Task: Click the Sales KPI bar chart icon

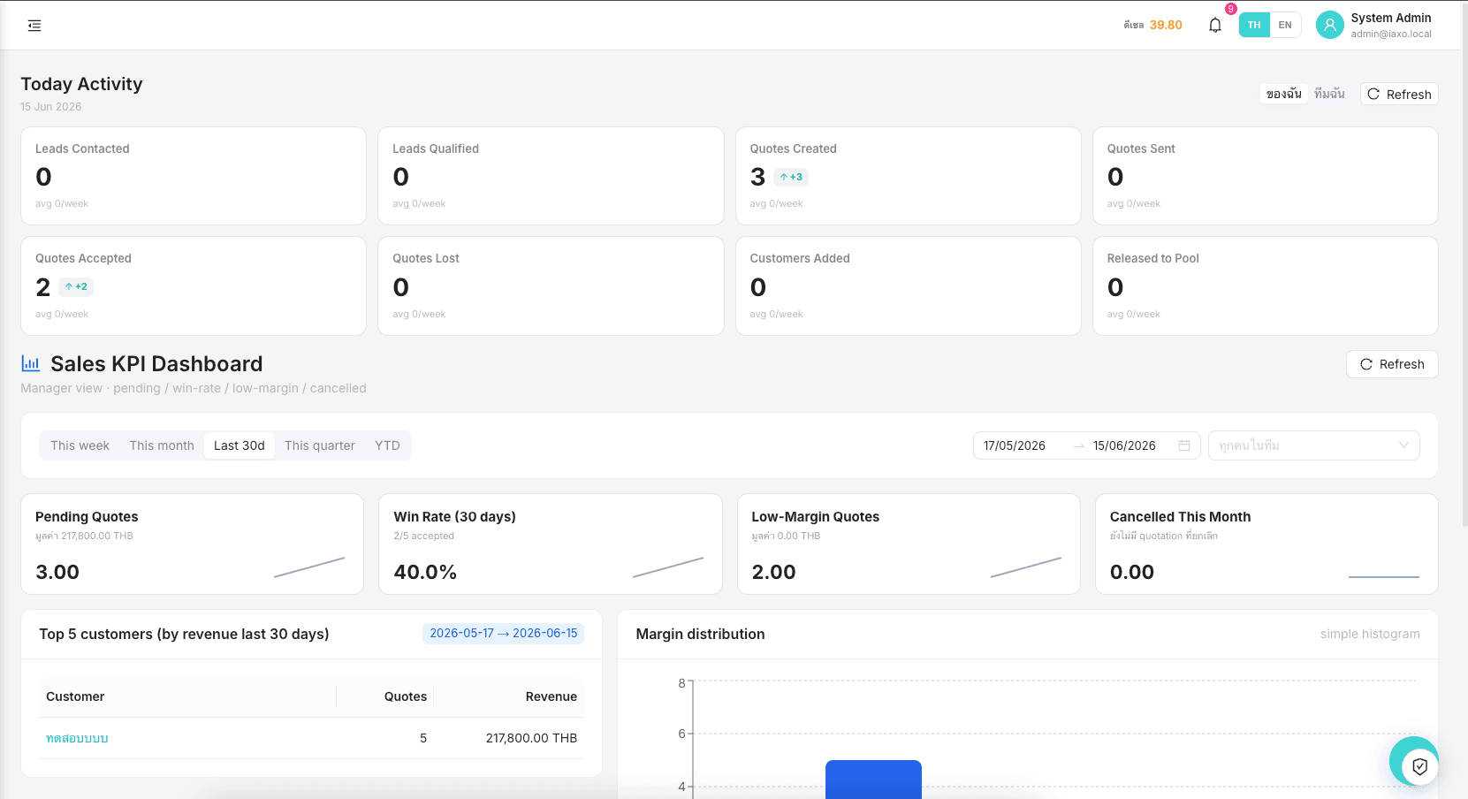Action: (x=31, y=363)
